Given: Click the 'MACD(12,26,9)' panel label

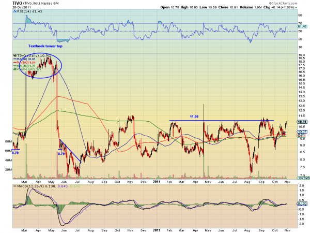Looking at the screenshot, I should point(30,186).
